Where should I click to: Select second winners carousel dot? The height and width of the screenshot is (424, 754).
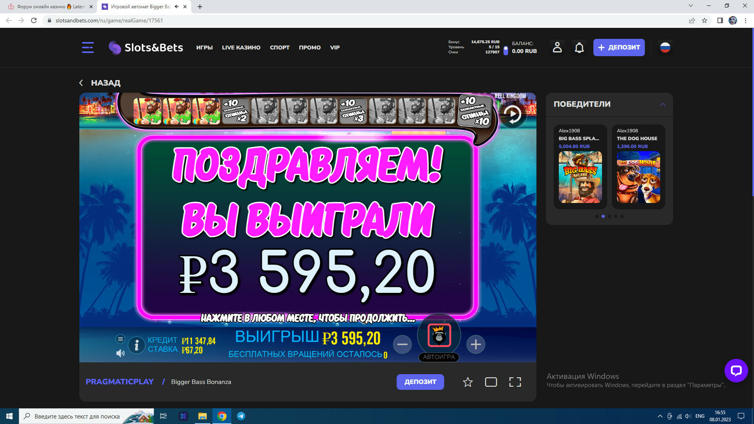click(x=603, y=216)
